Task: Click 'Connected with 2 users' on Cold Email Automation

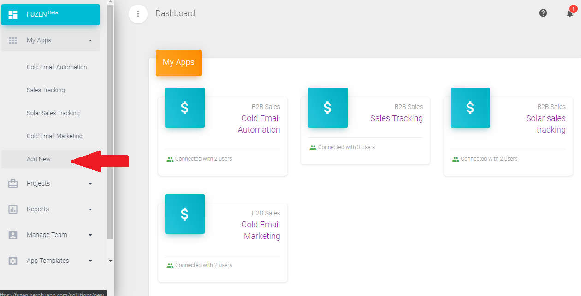Action: pos(203,159)
